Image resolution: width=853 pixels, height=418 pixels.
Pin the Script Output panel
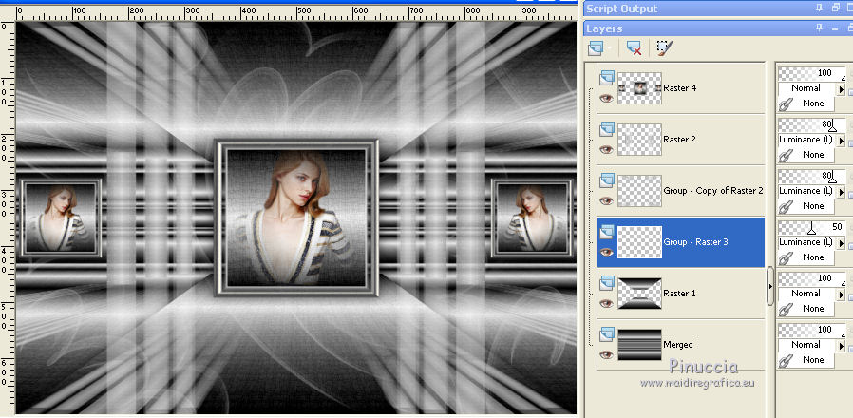tap(819, 8)
